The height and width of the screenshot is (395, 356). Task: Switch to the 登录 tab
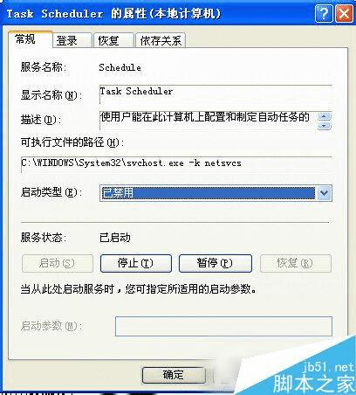point(72,40)
